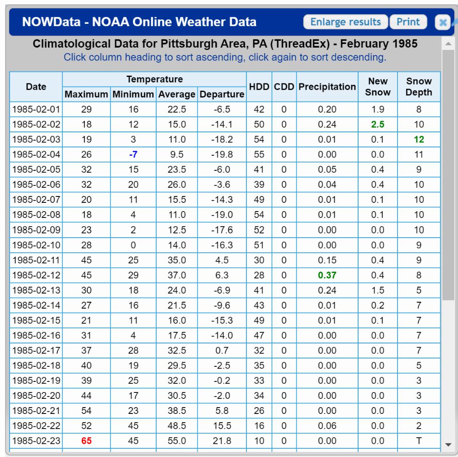Click new snow 1.9 on 1985-02-01
Viewport: 458px width, 457px height.
pyautogui.click(x=378, y=109)
